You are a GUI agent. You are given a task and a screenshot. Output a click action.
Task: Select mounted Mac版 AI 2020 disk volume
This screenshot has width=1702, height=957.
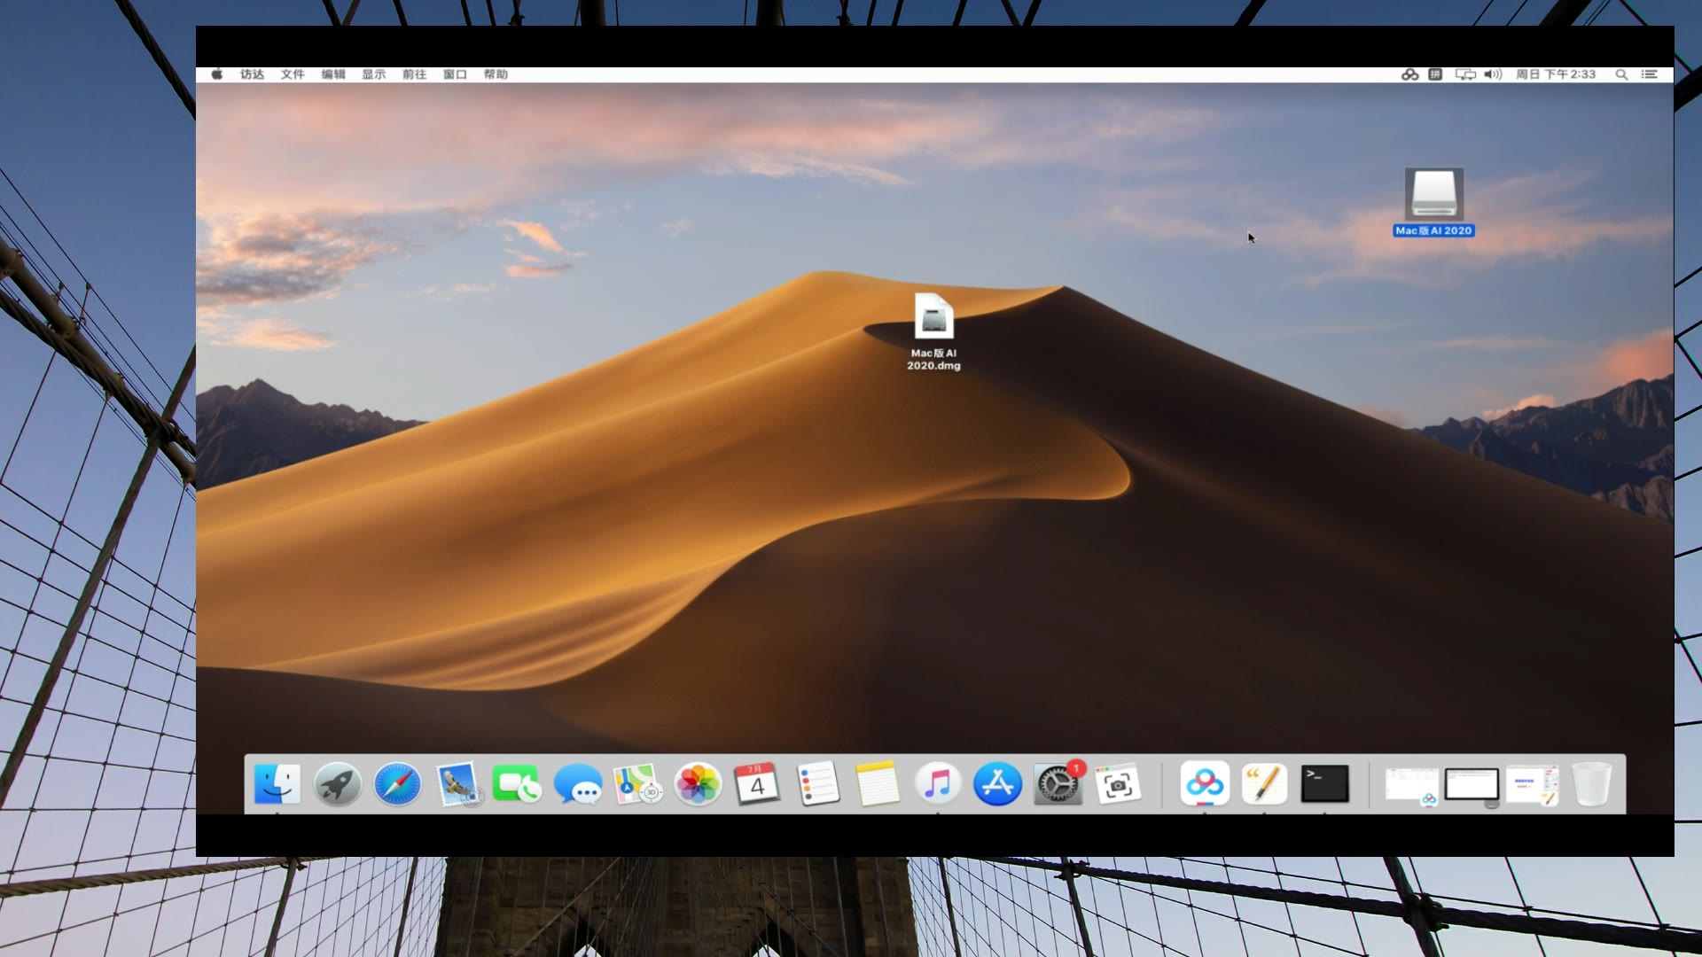pos(1433,194)
